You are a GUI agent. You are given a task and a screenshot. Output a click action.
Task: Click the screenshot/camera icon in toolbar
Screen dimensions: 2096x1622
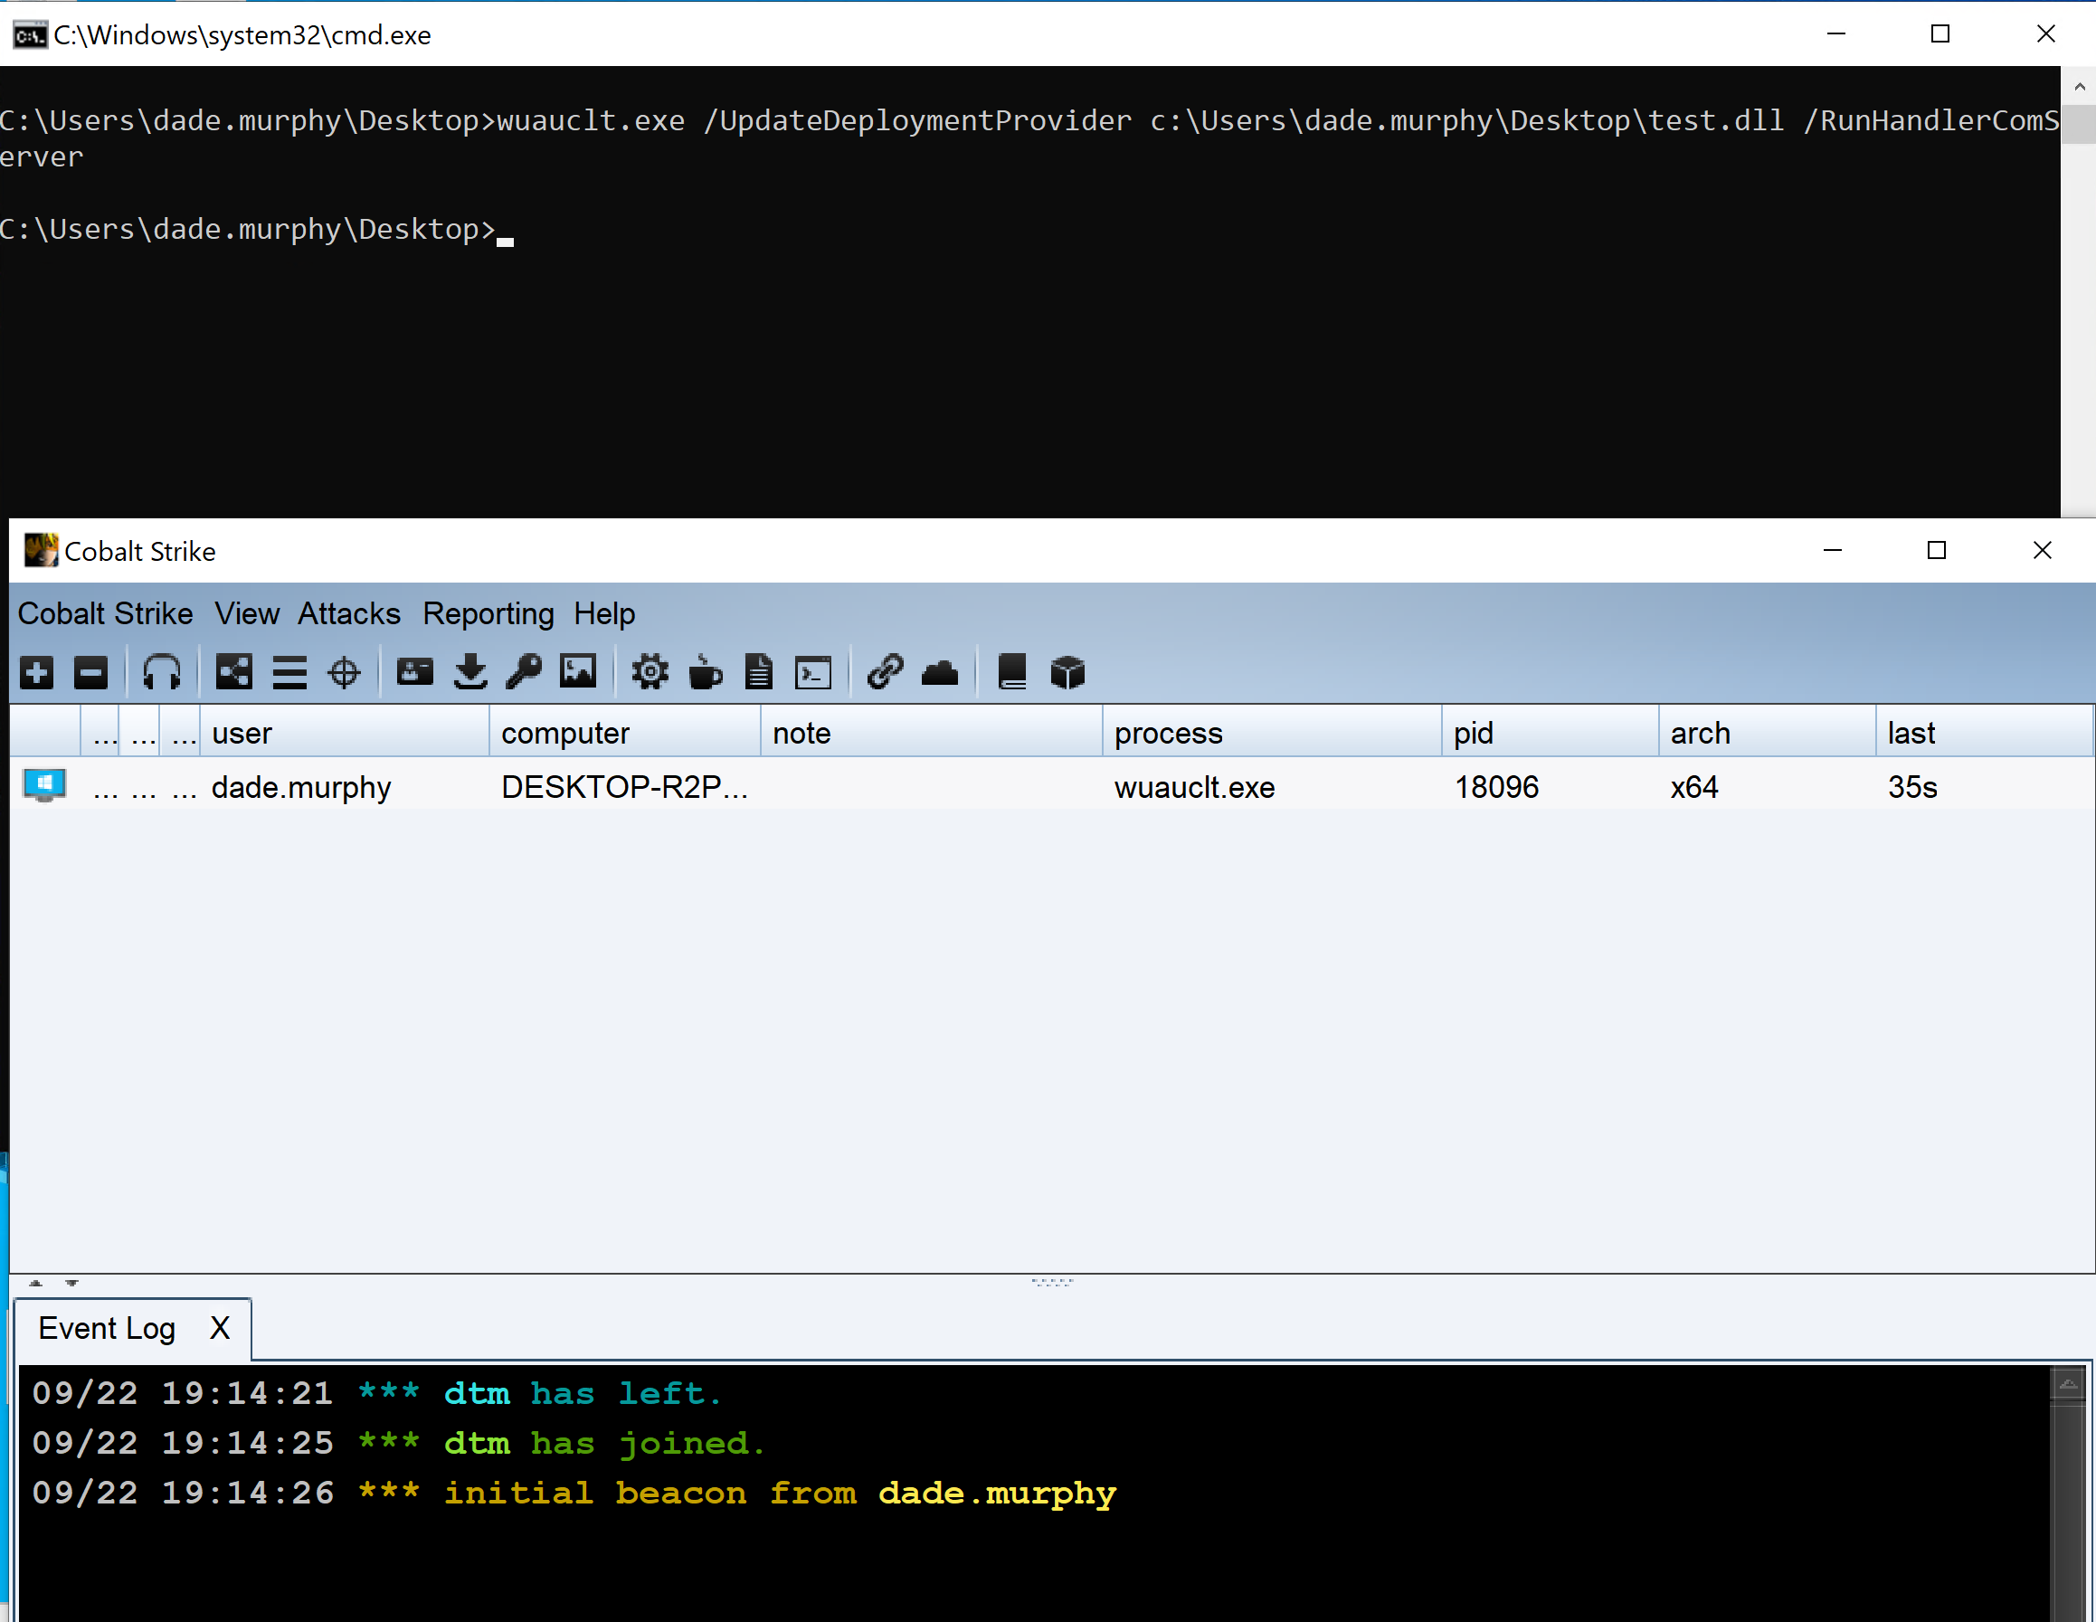click(578, 672)
